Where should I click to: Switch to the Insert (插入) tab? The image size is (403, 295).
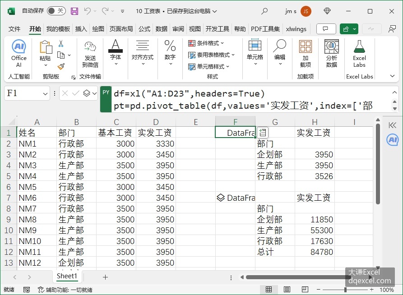click(x=81, y=29)
